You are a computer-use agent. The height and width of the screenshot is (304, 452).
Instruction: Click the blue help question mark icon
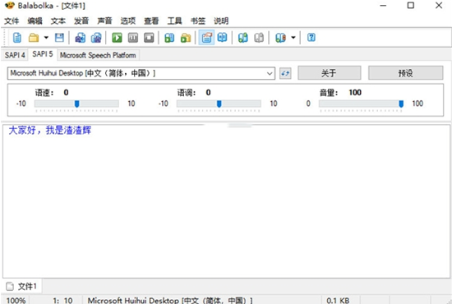[311, 38]
